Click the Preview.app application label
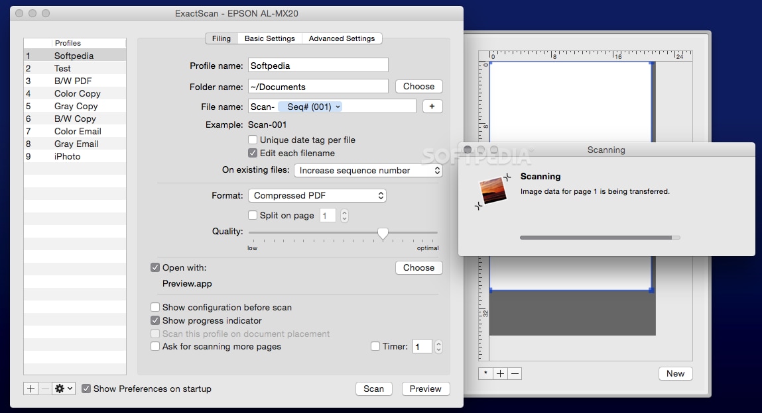762x413 pixels. [187, 283]
